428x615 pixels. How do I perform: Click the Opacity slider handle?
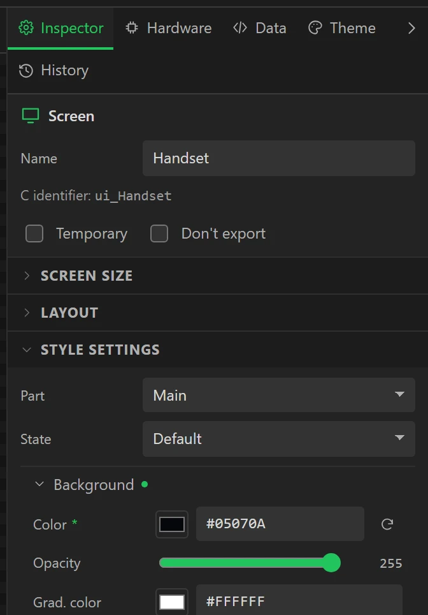click(x=331, y=563)
